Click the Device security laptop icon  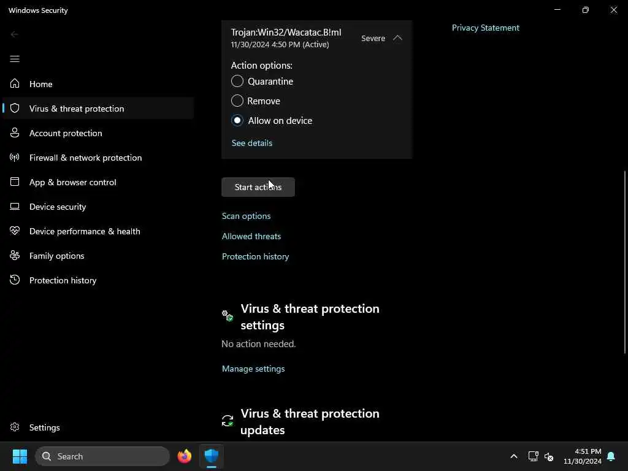(x=15, y=206)
